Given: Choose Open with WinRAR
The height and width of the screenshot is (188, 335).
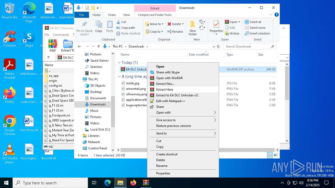Looking at the screenshot, I should click(183, 78).
